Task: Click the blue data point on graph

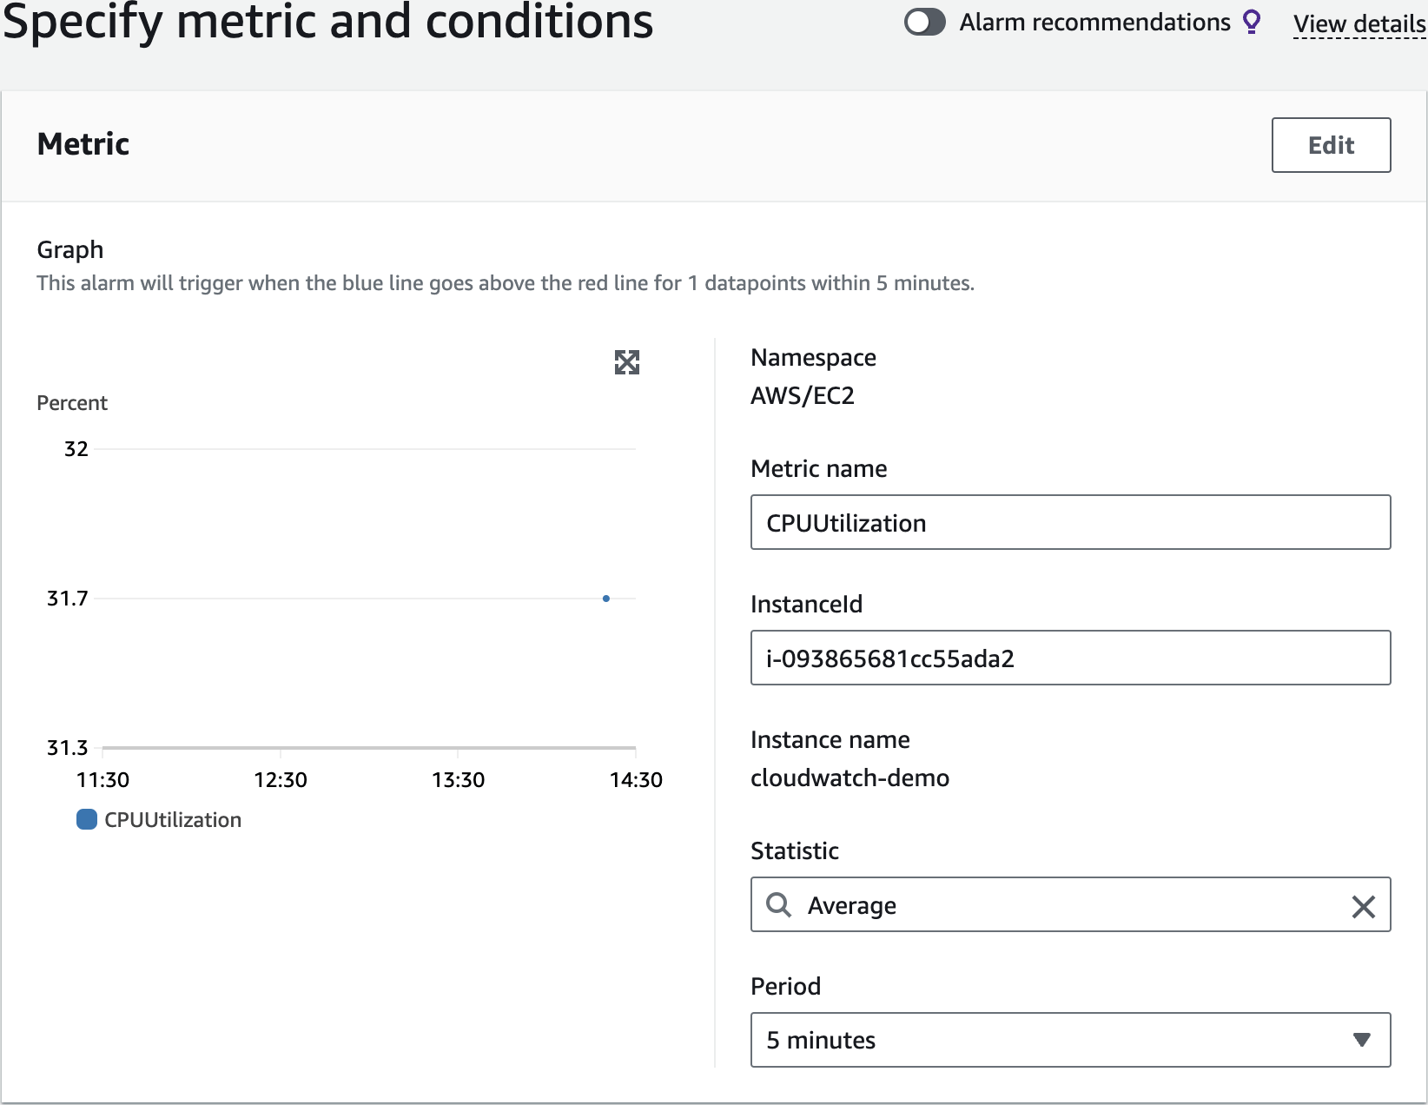Action: [606, 599]
